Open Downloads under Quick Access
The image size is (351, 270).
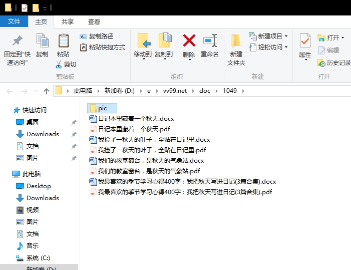click(x=38, y=134)
